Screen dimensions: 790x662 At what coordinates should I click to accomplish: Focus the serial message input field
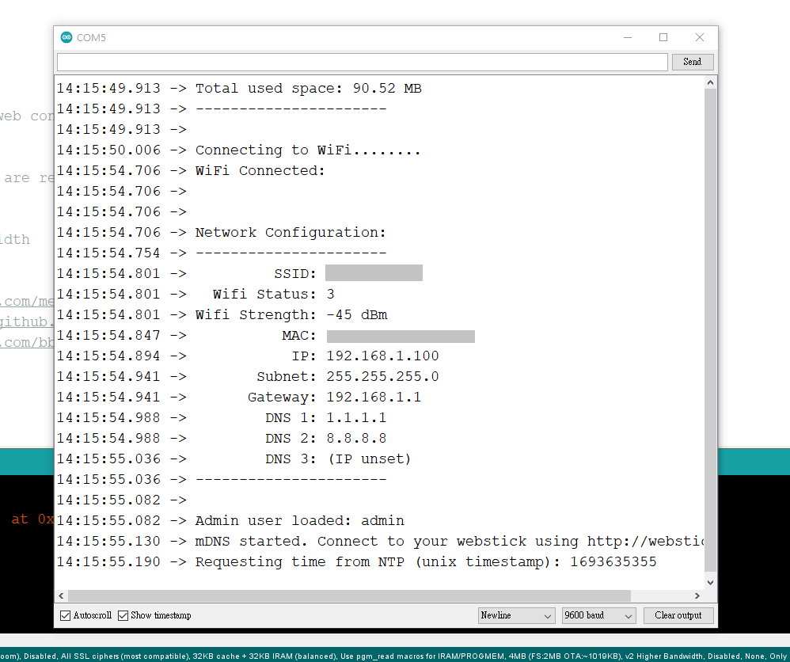(363, 62)
